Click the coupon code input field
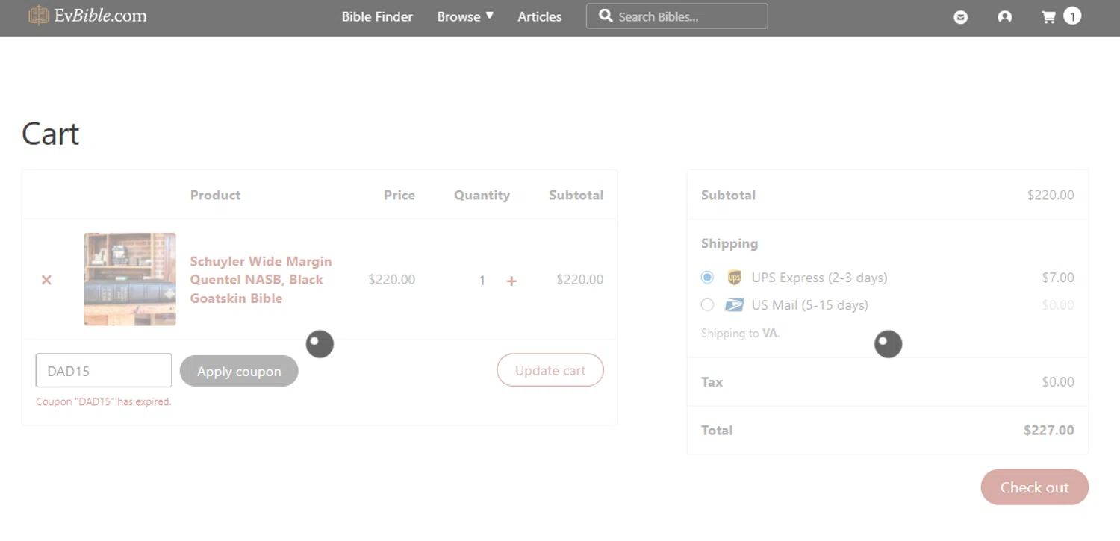1120x541 pixels. [x=104, y=371]
